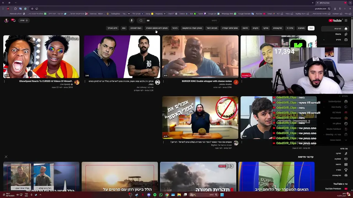Click the search magnifier button
This screenshot has height=198, width=353.
[141, 20]
